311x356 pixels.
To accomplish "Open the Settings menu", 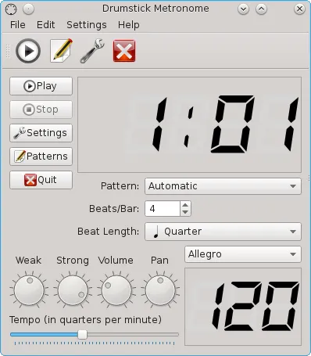I will [87, 25].
